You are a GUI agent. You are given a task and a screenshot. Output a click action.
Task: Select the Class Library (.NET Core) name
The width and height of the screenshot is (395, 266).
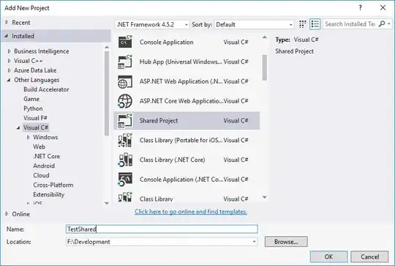173,160
